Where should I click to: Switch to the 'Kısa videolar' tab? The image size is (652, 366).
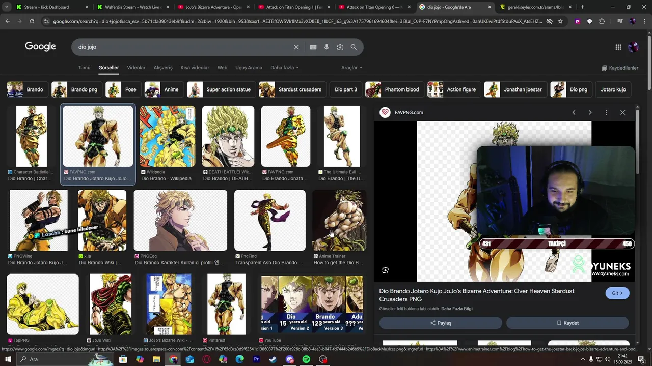coord(195,68)
